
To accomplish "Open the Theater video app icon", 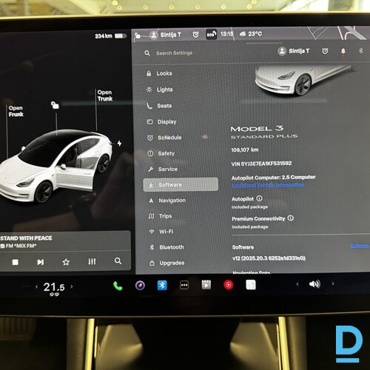I will (206, 285).
